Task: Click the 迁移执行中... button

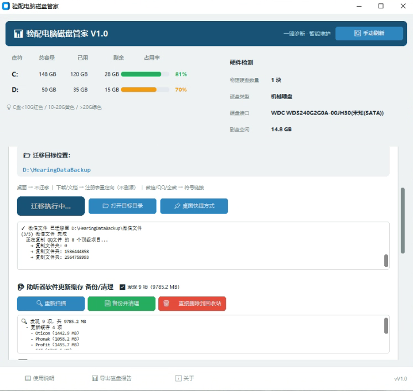Action: (x=51, y=206)
